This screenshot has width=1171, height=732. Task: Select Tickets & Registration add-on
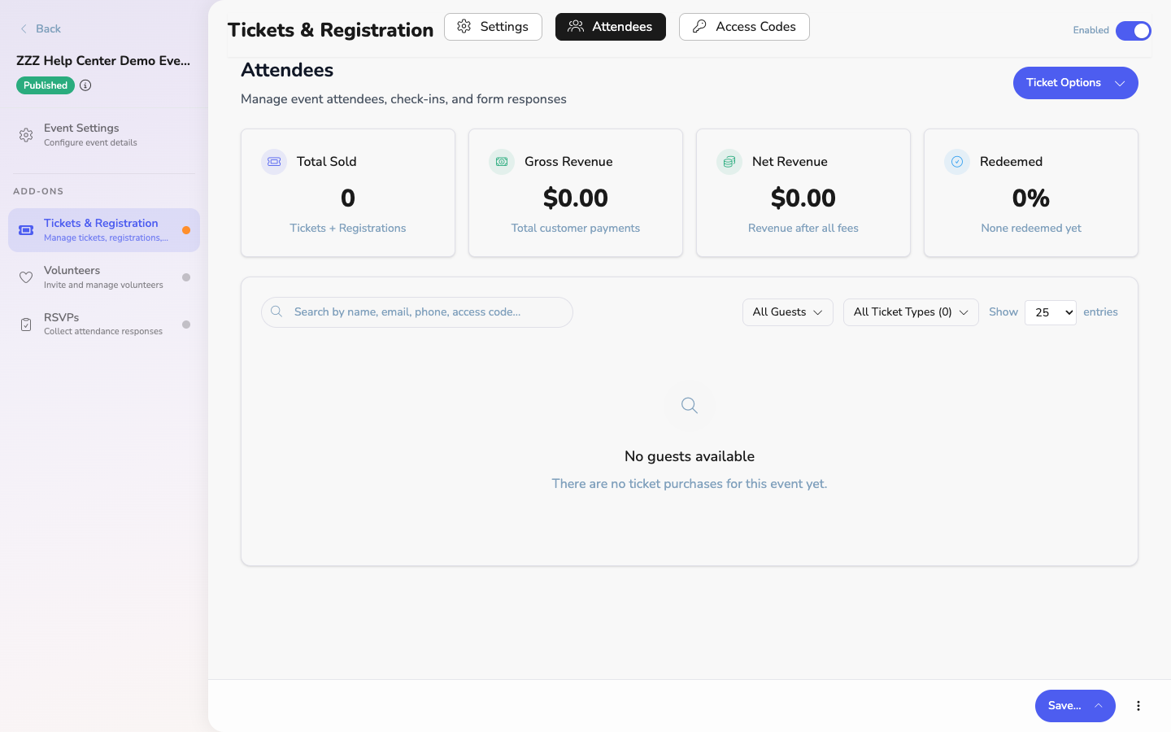[104, 230]
